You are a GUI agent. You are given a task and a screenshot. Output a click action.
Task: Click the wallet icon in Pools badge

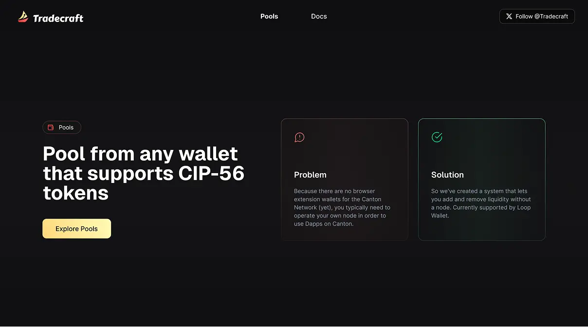[x=51, y=127]
